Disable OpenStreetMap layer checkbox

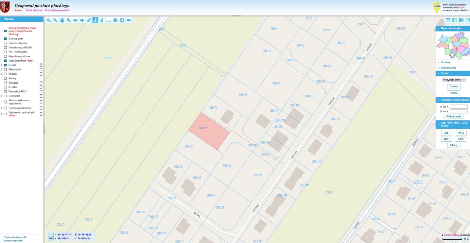(6, 61)
